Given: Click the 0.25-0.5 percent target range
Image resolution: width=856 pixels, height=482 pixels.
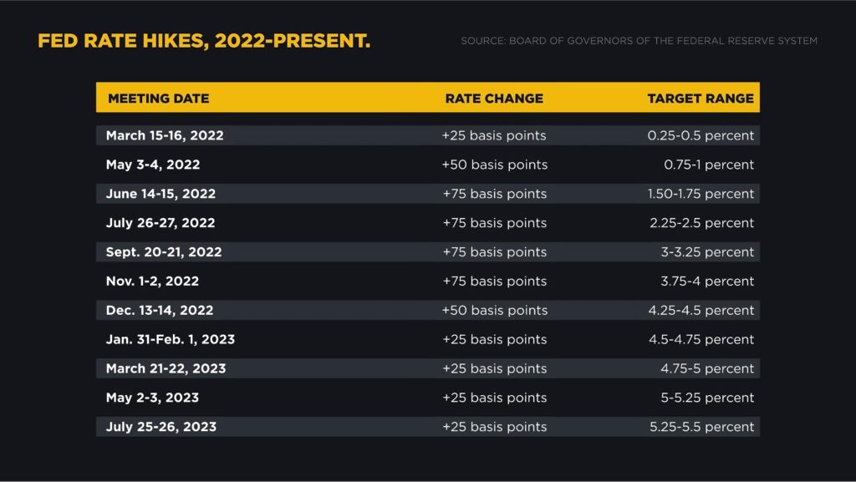Looking at the screenshot, I should coord(701,135).
